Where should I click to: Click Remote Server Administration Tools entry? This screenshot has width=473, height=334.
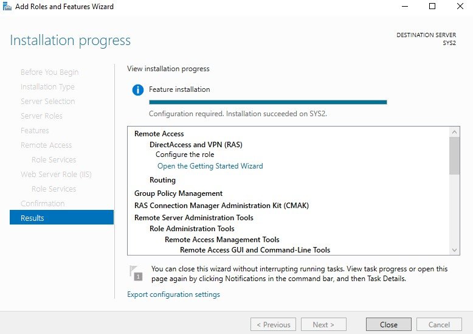tap(194, 218)
